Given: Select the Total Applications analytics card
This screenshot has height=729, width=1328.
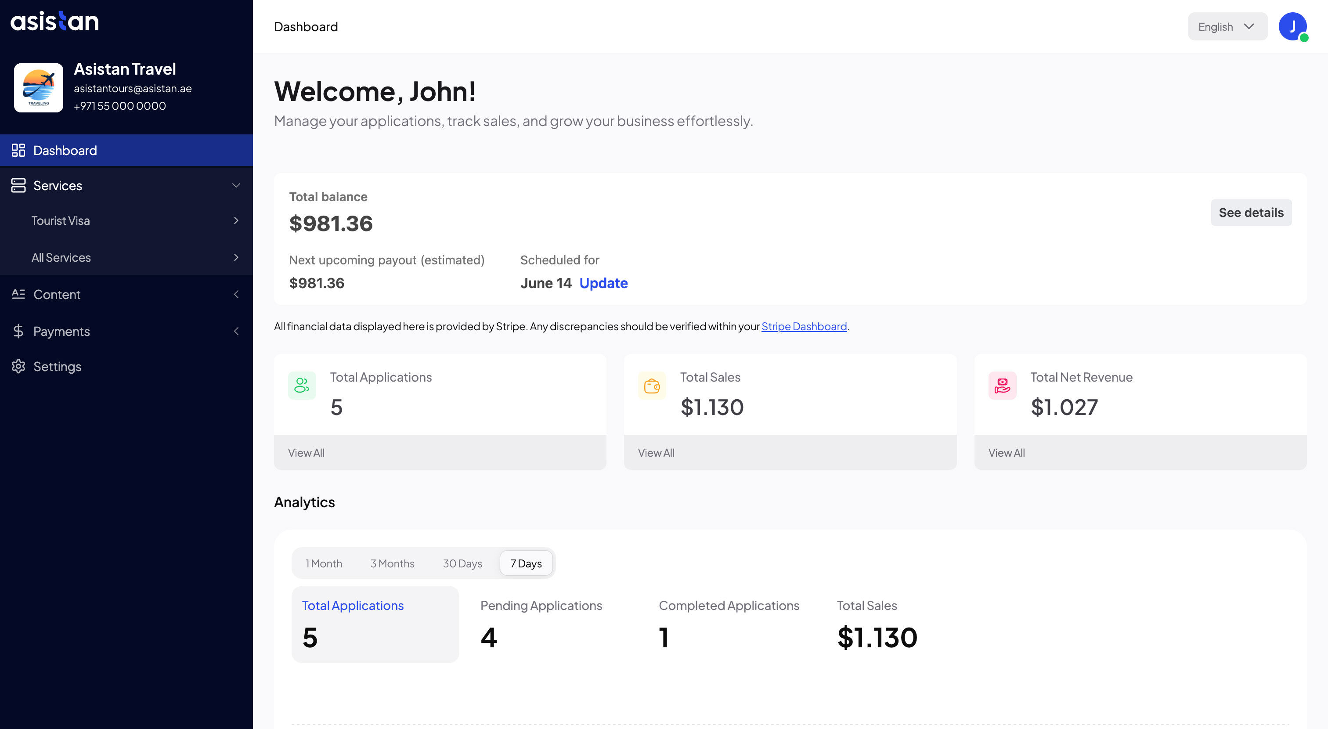Looking at the screenshot, I should [x=375, y=624].
